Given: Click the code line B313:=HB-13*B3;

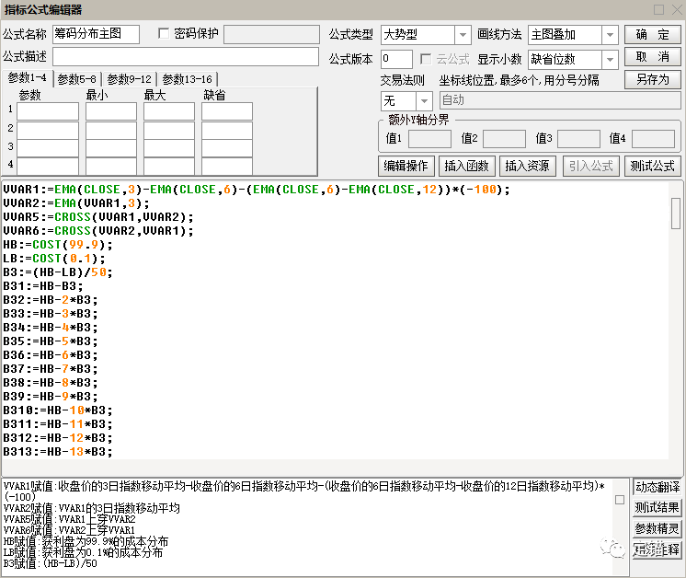Looking at the screenshot, I should [x=58, y=452].
